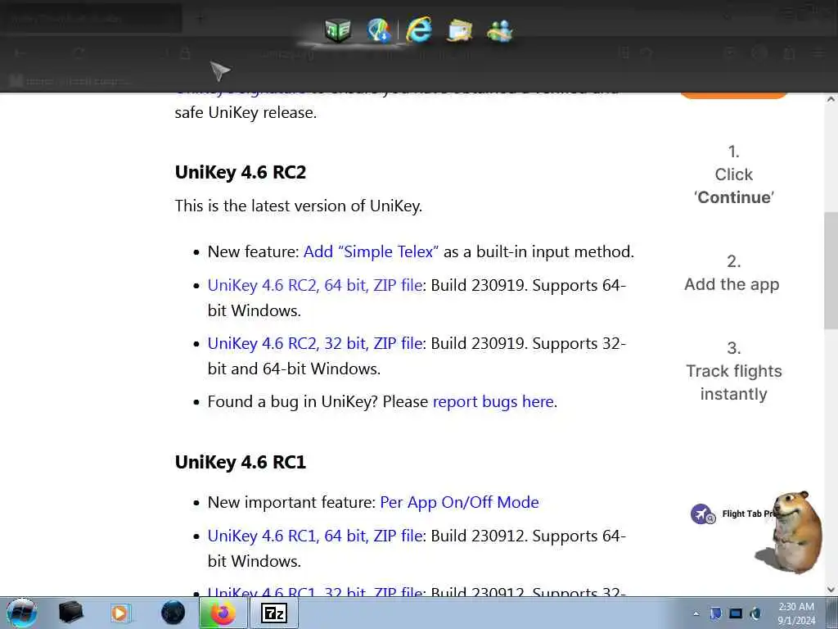Click the black box taskbar icon

[x=70, y=613]
